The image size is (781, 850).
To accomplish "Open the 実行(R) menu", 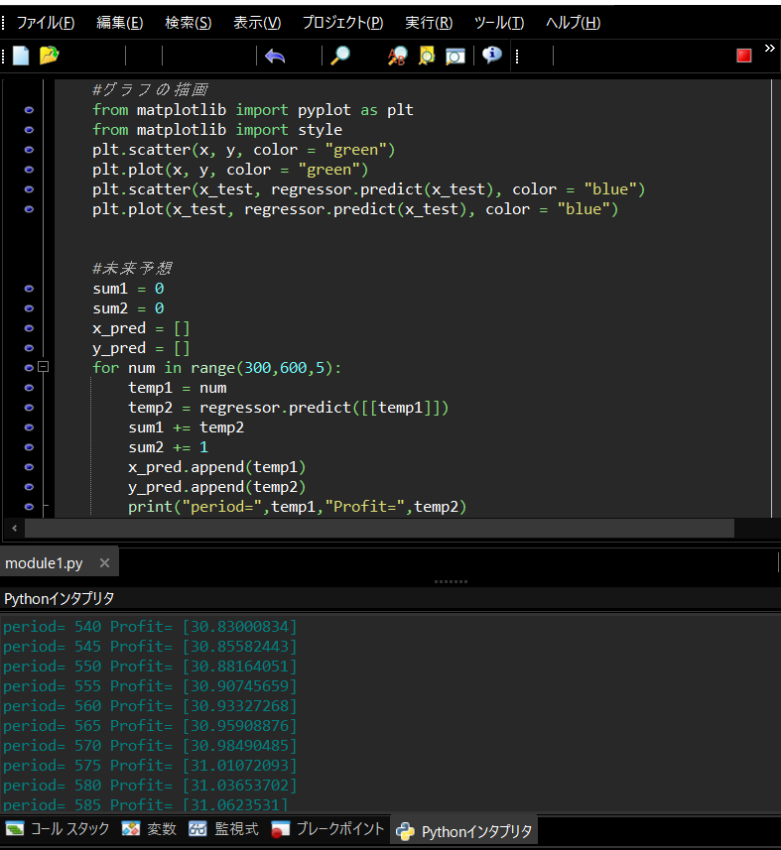I will click(x=429, y=23).
